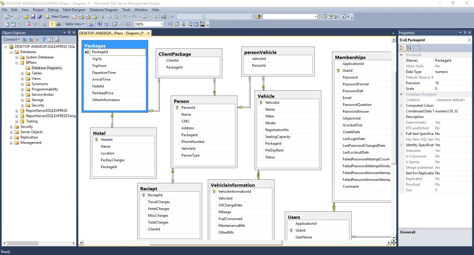
Task: Open File via the yellow folder icon
Action: [x=26, y=17]
